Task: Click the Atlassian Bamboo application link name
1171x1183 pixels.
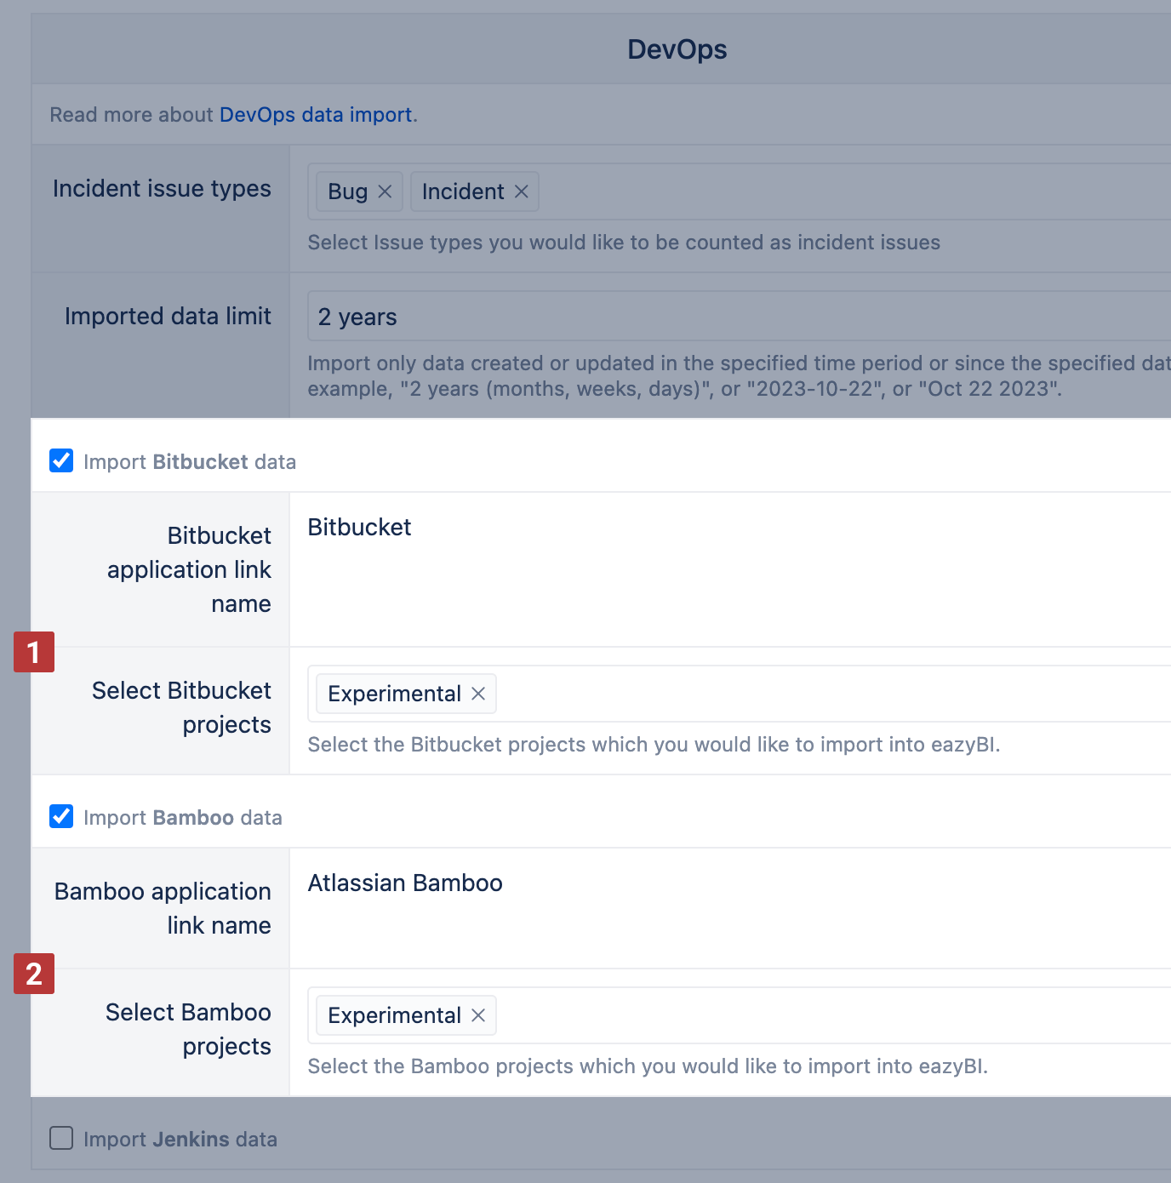Action: 405,883
